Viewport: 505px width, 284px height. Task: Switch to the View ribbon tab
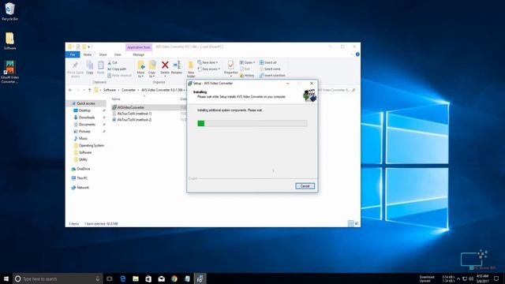point(118,54)
